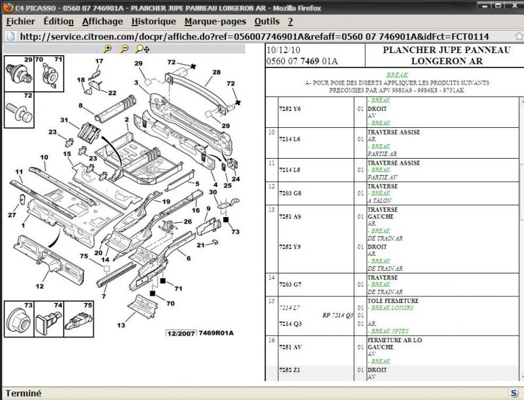Open the Affichage menu
Screen dimensions: 524x400
tap(103, 22)
